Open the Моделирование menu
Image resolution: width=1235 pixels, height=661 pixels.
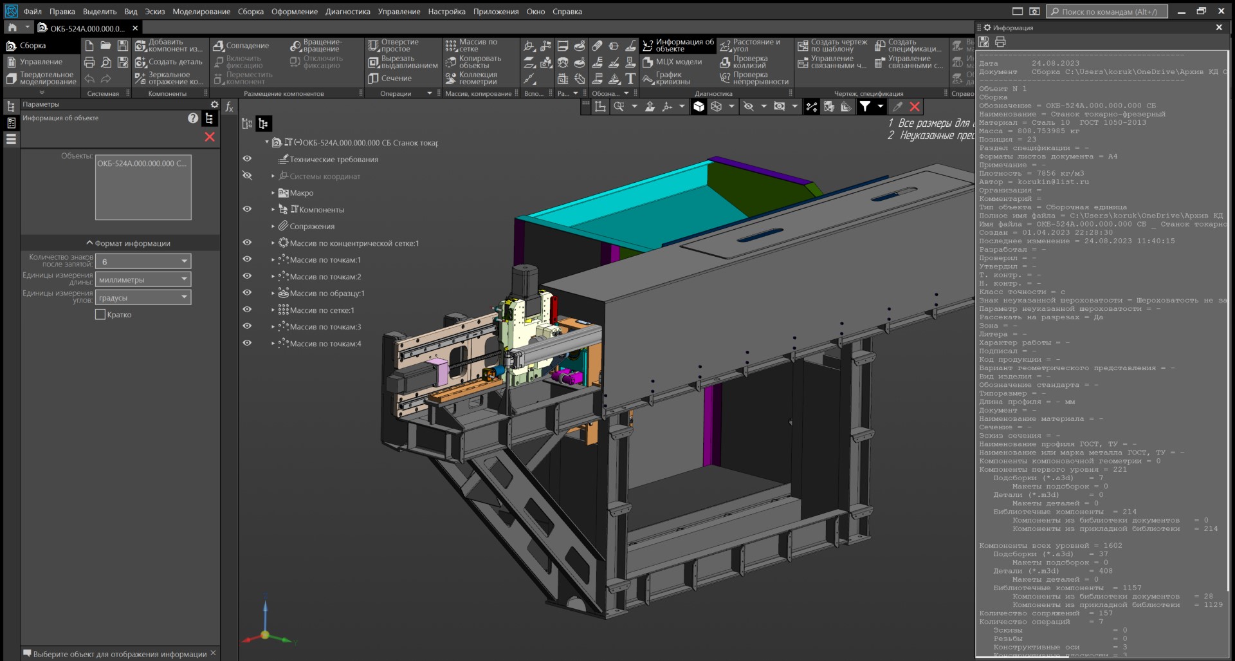201,12
